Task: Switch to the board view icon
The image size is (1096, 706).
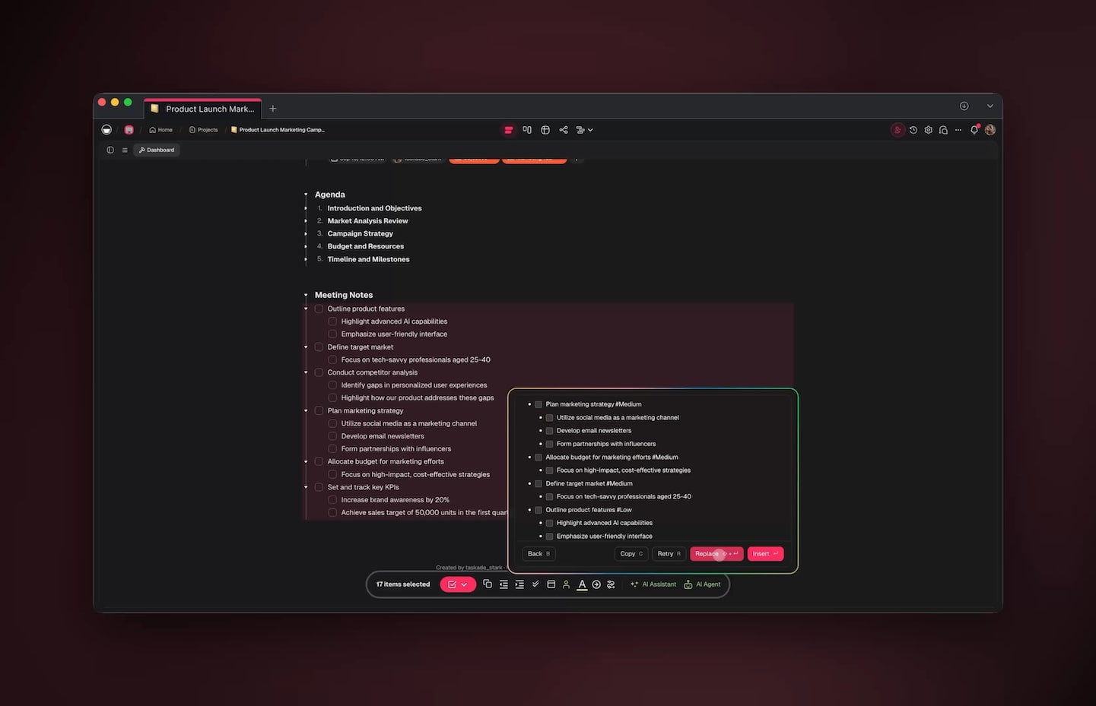Action: 527,130
